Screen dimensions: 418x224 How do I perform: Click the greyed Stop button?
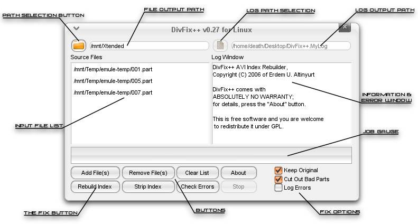[238, 186]
